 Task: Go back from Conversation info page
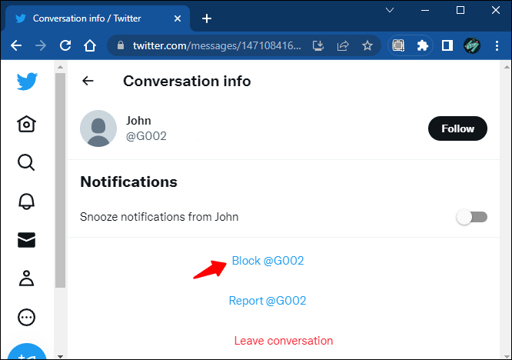coord(88,81)
